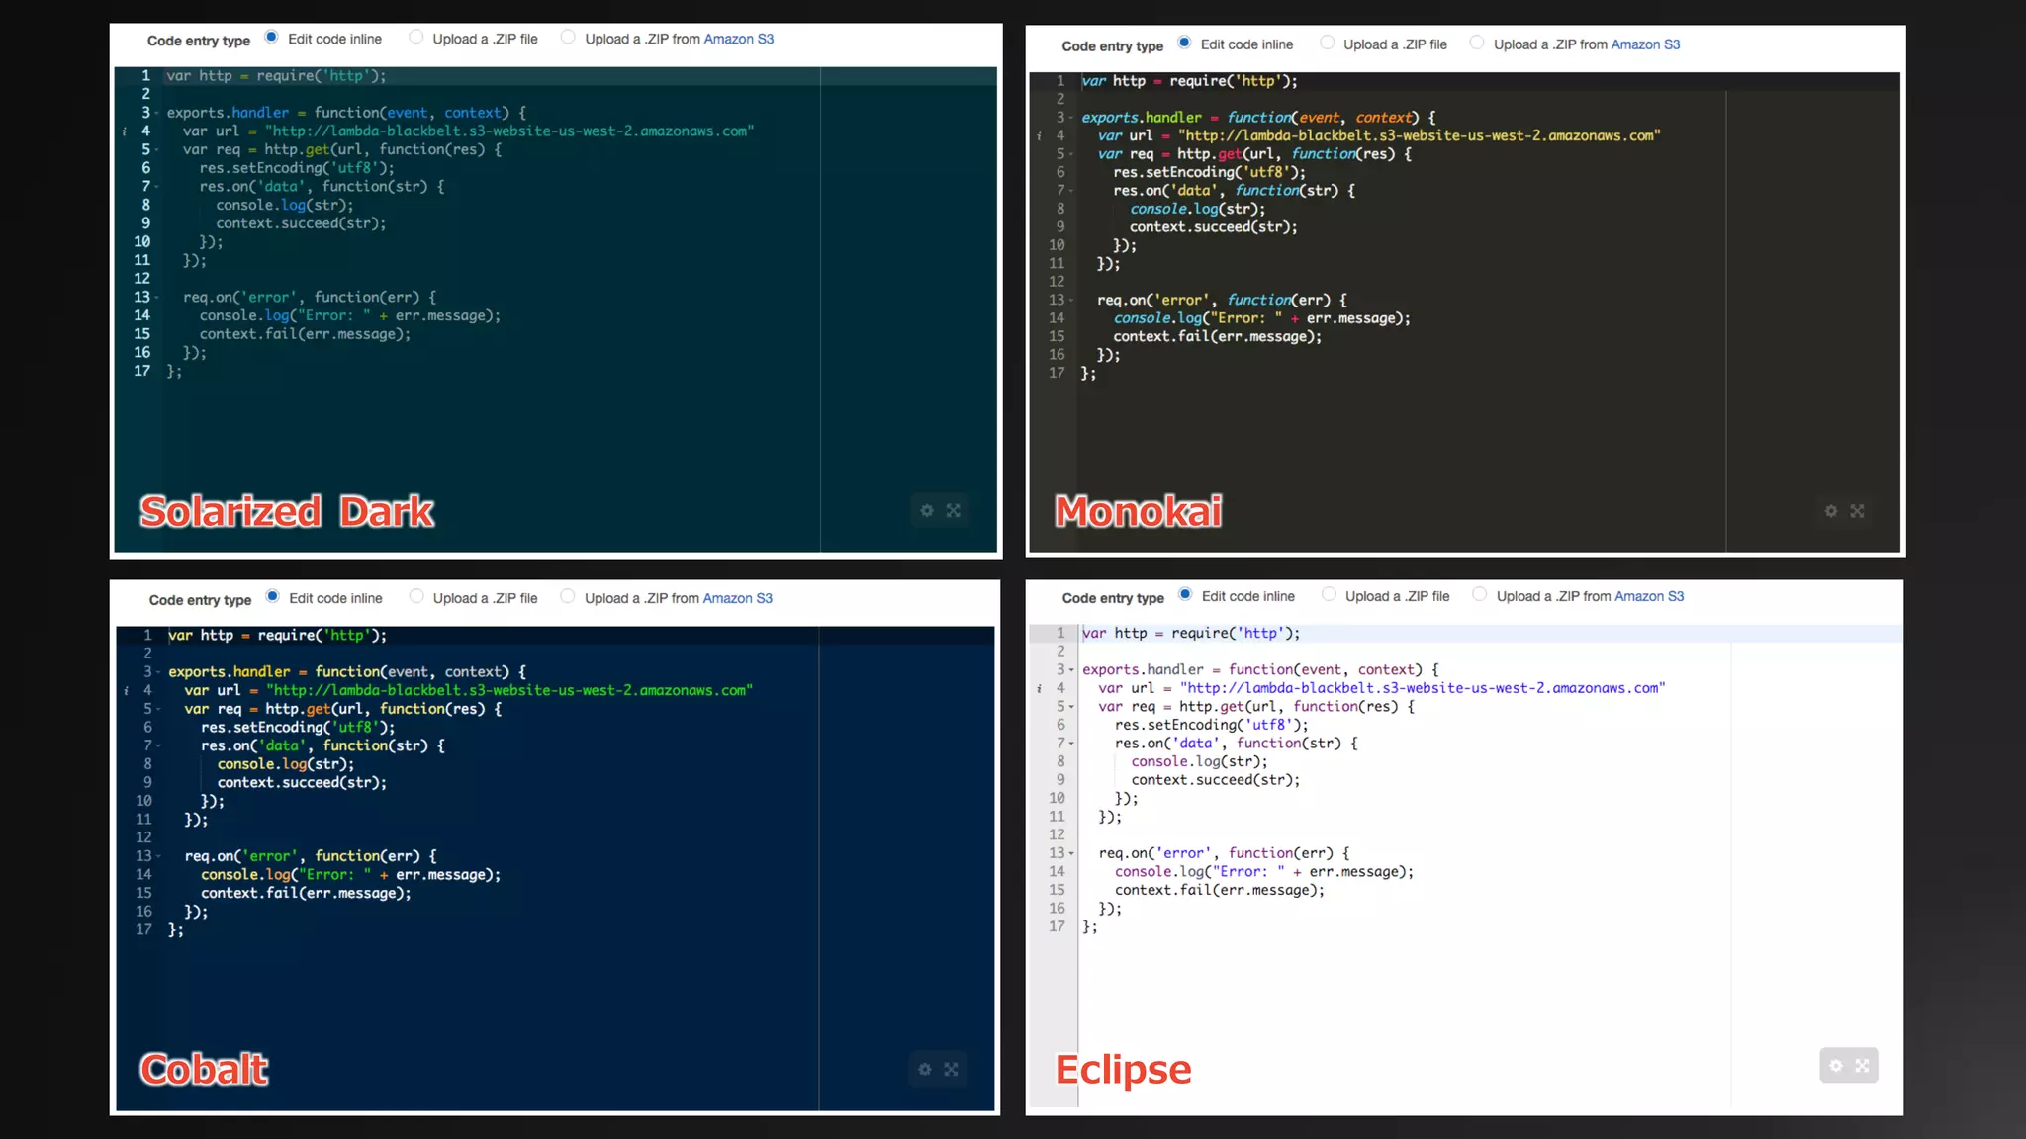
Task: Click fullscreen icon in Solarized Dark editor
Action: click(954, 511)
